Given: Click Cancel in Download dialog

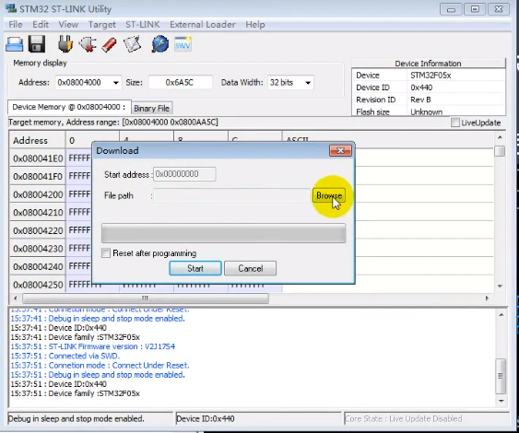Looking at the screenshot, I should click(250, 268).
